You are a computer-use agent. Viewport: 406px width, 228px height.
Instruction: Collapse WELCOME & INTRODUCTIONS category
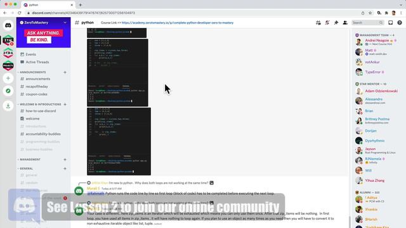coord(40,104)
